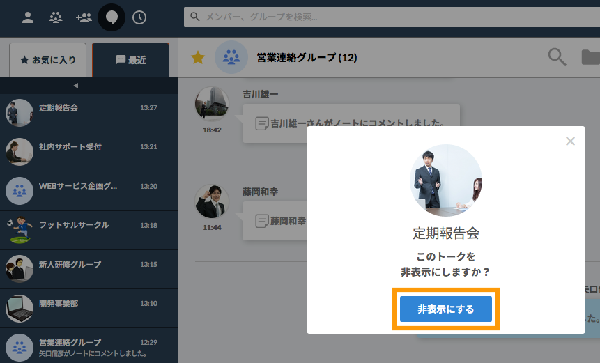Open the folder icon in chat header
Viewport: 600px width, 363px height.
click(590, 57)
